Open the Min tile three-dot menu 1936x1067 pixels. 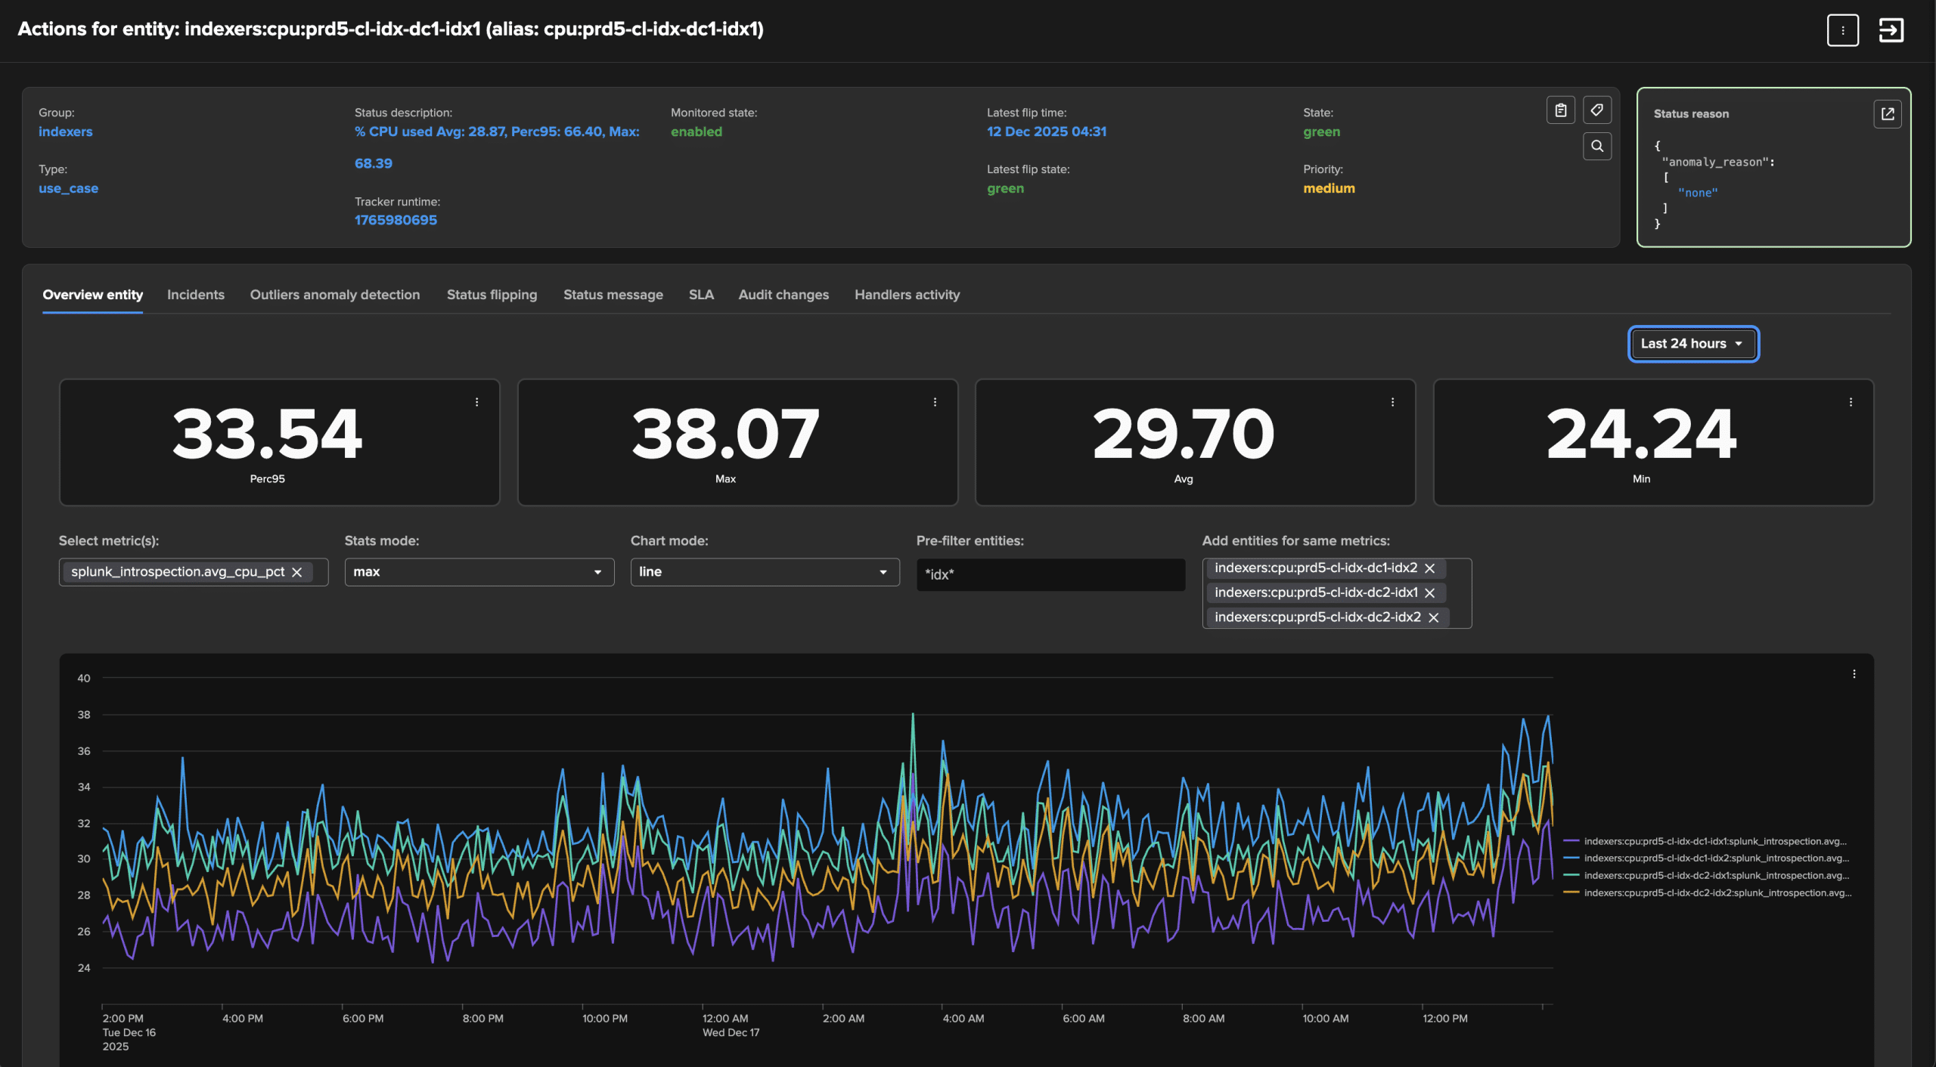(x=1851, y=402)
